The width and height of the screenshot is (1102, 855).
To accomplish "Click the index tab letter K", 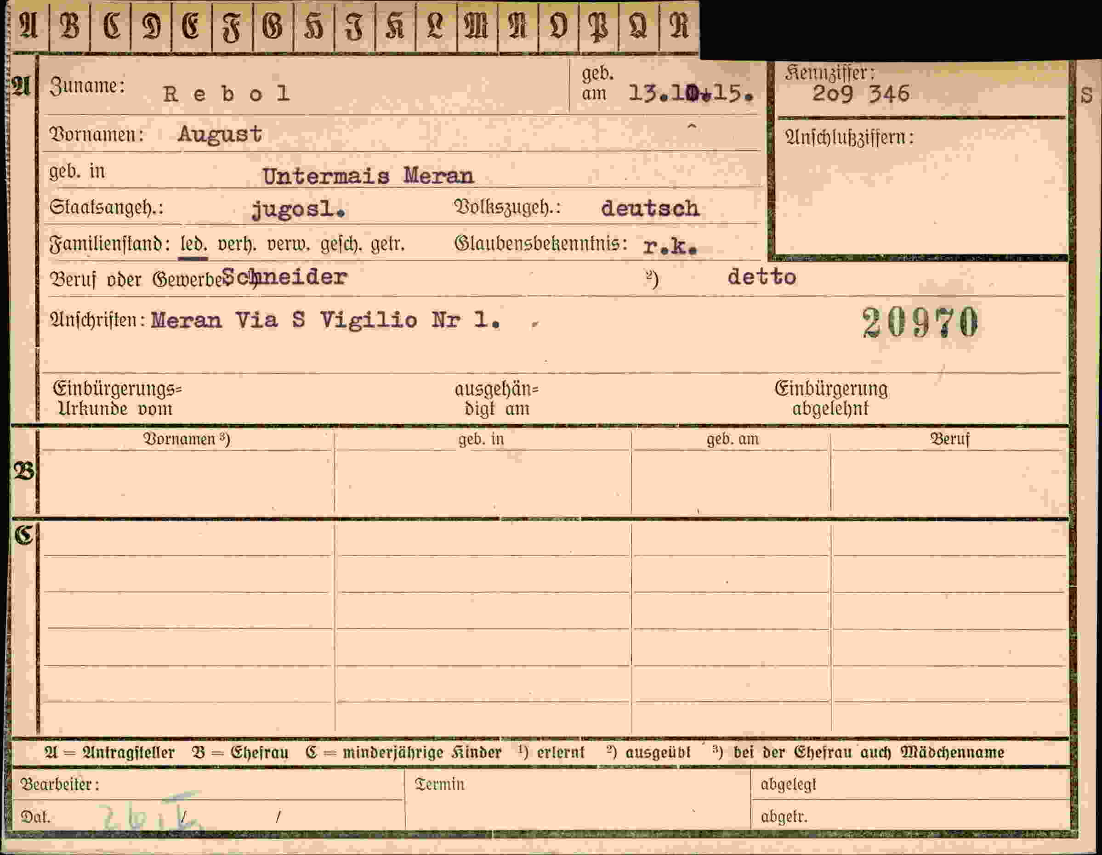I will click(395, 26).
